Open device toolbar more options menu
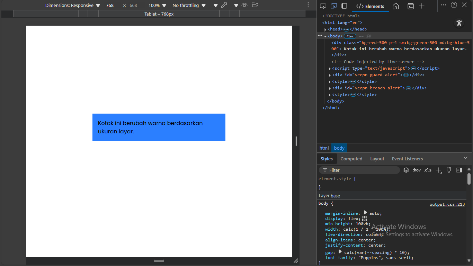This screenshot has height=266, width=473. pyautogui.click(x=308, y=5)
